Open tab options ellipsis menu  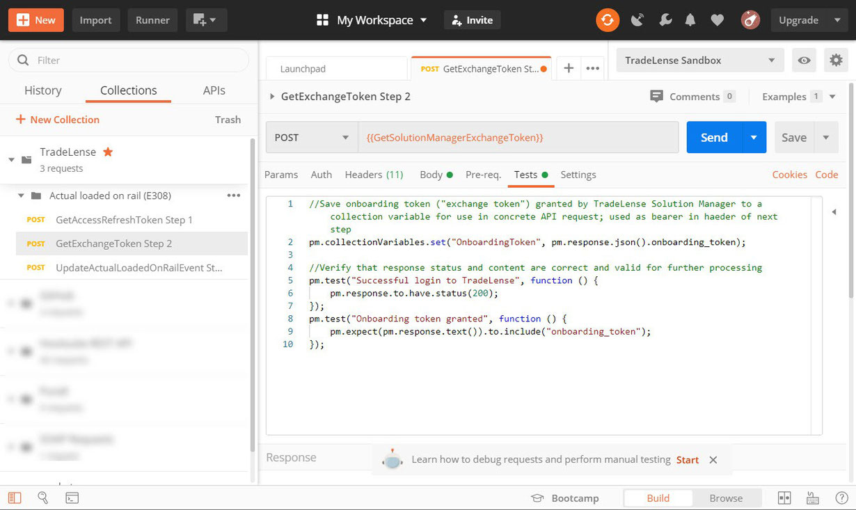[x=593, y=68]
